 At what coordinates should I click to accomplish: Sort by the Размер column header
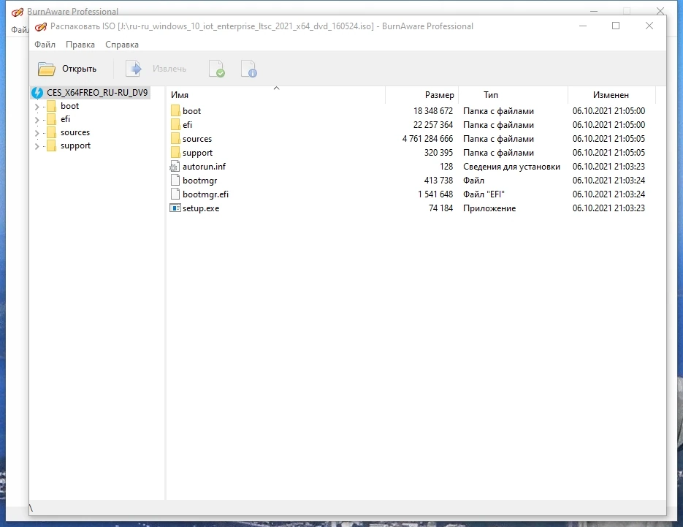coord(421,94)
